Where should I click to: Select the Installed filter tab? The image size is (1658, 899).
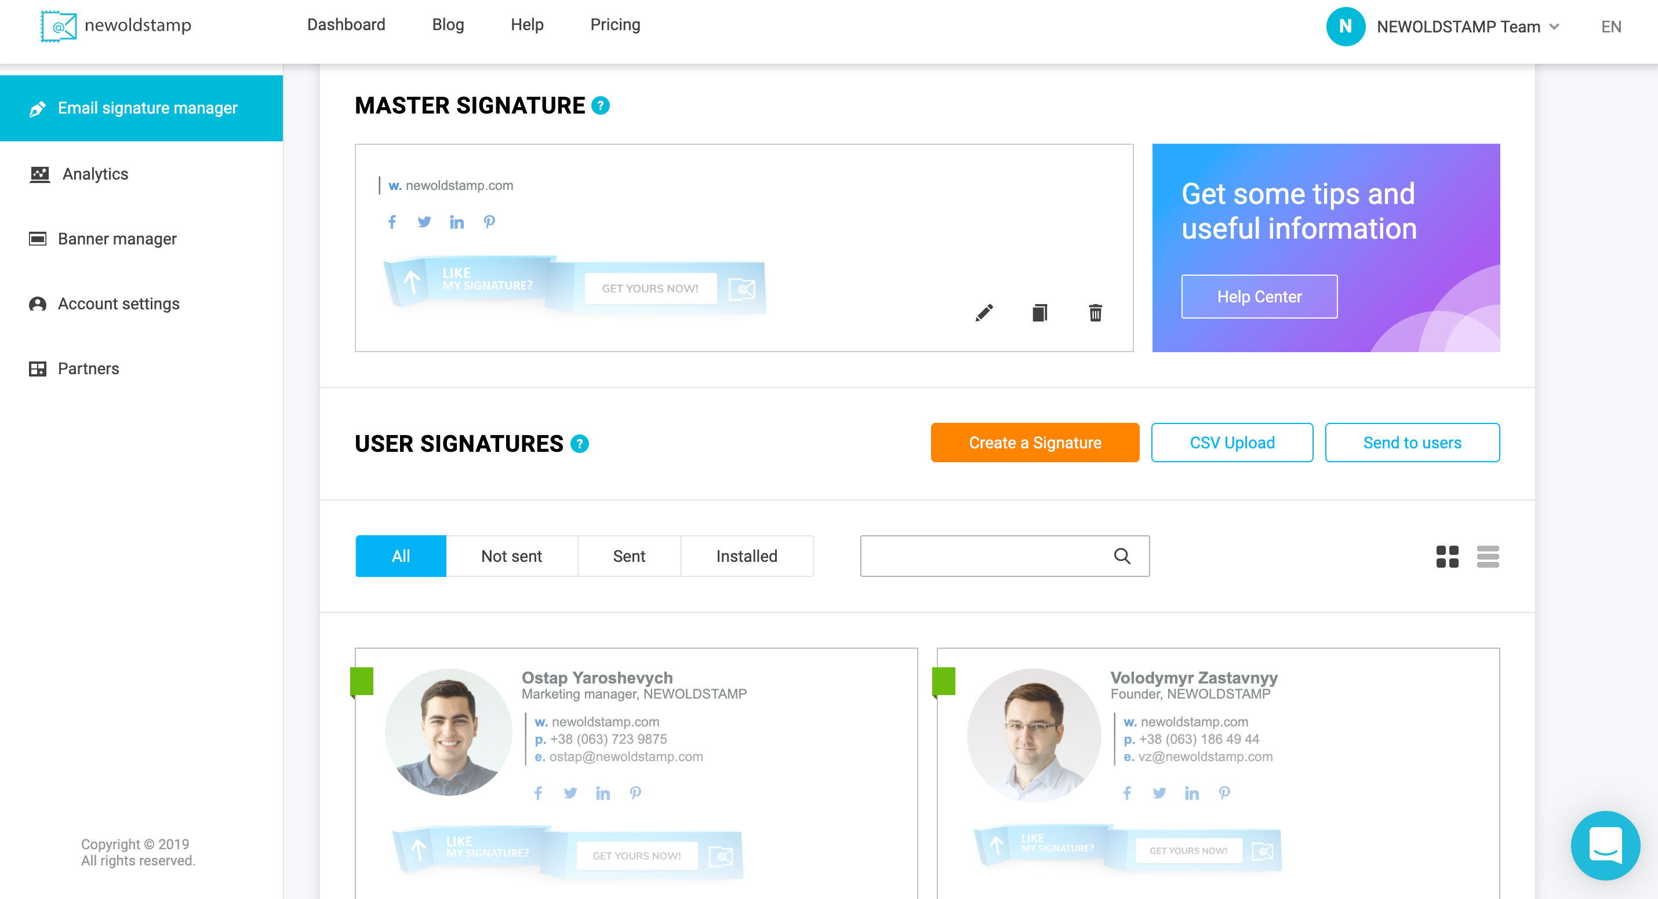tap(746, 556)
